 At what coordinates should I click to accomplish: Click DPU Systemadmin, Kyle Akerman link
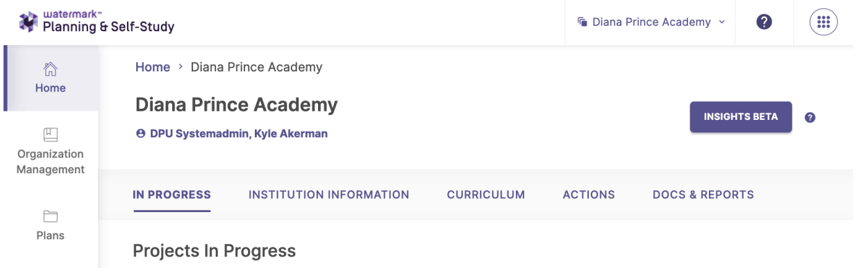point(238,134)
